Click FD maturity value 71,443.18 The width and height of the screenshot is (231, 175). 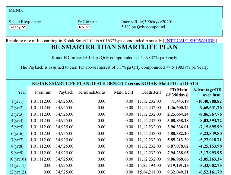click(x=180, y=102)
